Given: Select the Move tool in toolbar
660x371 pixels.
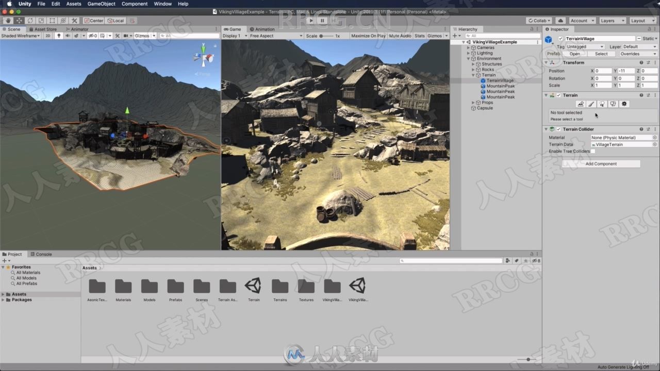Looking at the screenshot, I should (x=19, y=21).
